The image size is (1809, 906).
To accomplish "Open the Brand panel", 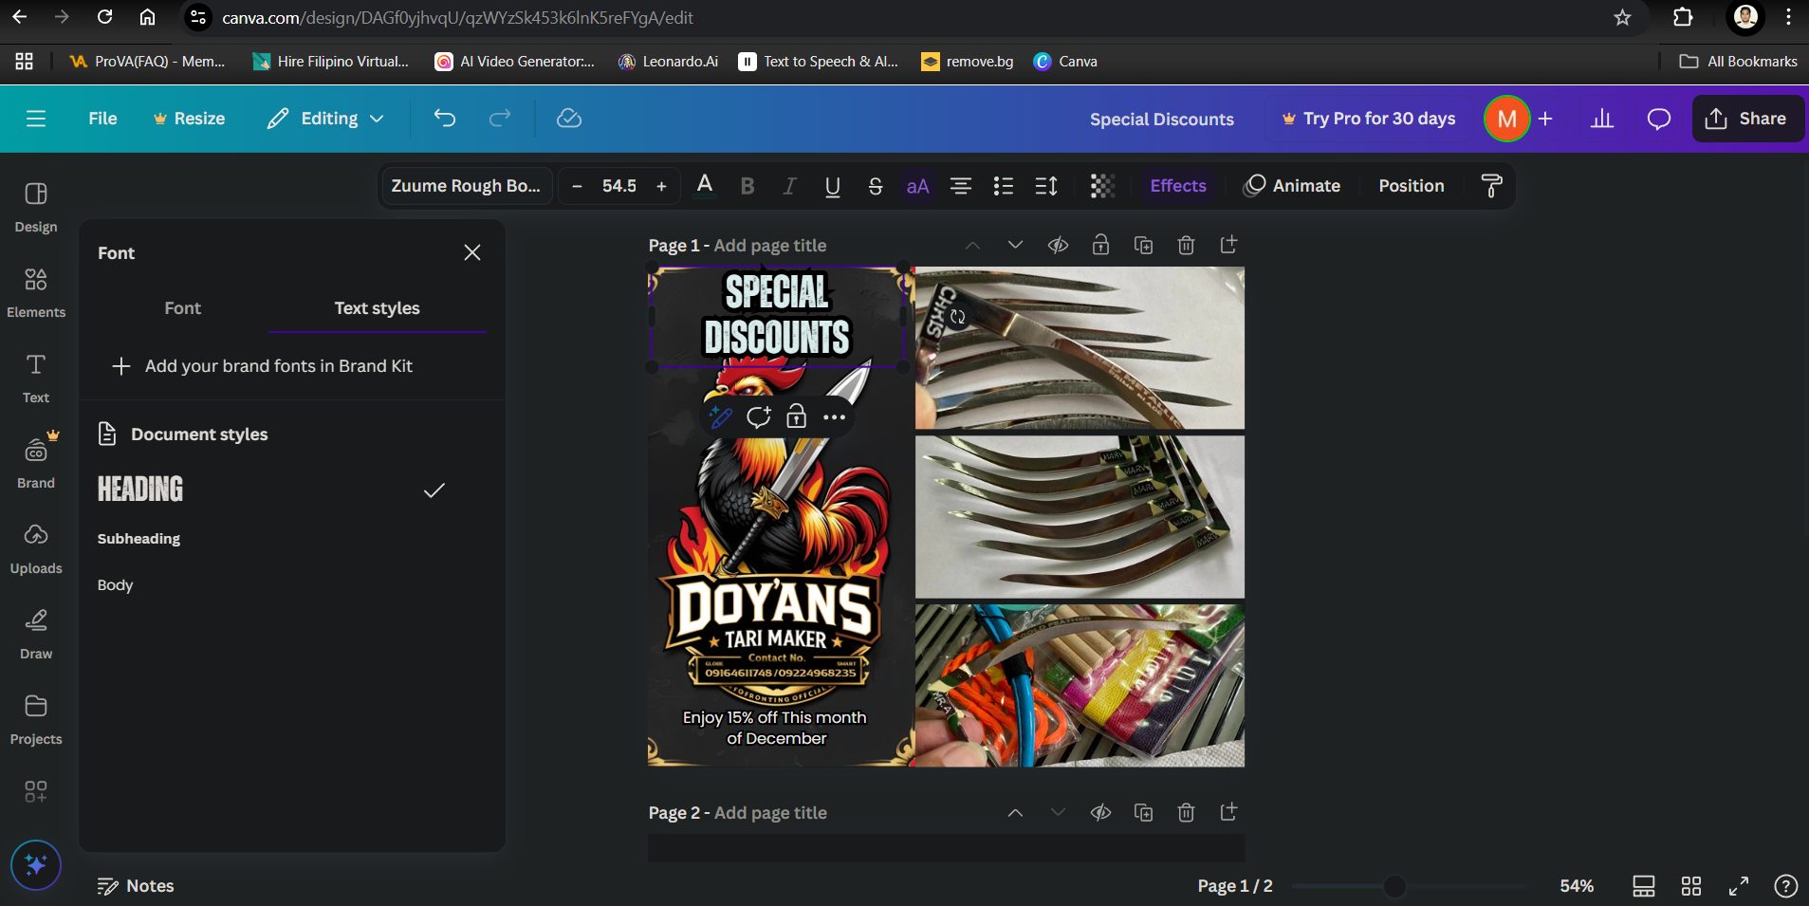I will [35, 461].
